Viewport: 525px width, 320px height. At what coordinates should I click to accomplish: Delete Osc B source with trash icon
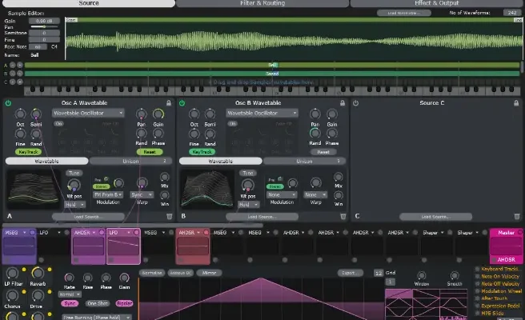point(343,216)
